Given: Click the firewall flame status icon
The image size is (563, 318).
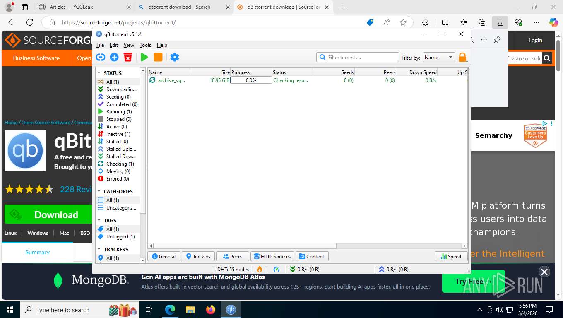Looking at the screenshot, I should coord(260,269).
